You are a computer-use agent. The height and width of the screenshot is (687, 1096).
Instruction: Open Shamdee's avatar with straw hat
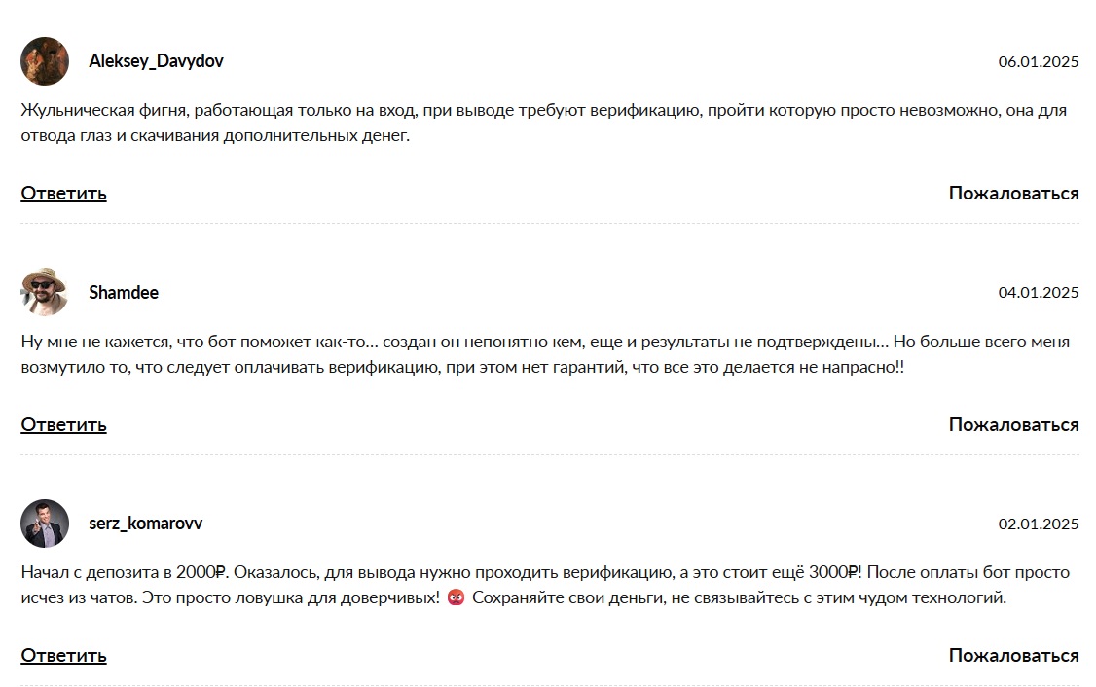(x=45, y=292)
